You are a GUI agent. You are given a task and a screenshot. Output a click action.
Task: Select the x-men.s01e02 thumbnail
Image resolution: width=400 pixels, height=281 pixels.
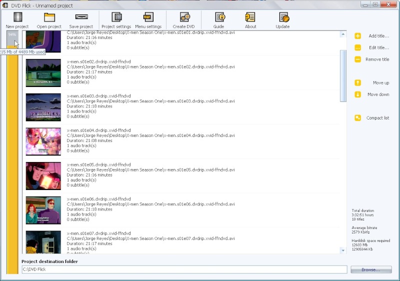43,73
